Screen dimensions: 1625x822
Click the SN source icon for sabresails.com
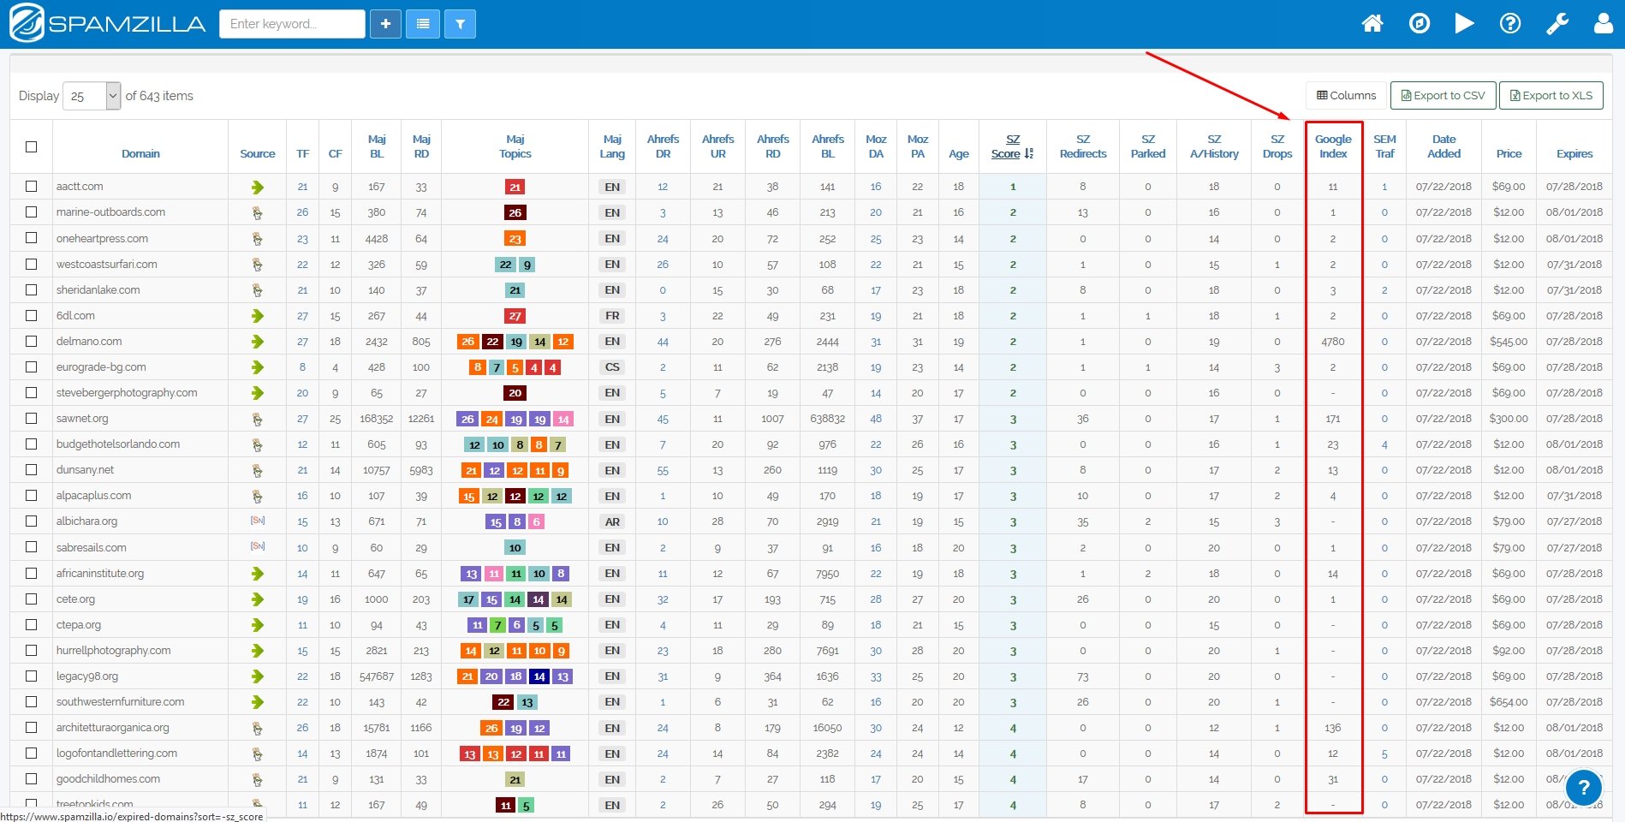coord(258,546)
